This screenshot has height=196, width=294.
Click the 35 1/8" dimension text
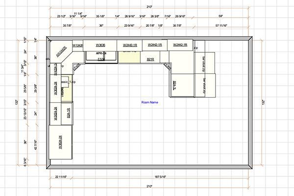[x=100, y=16]
